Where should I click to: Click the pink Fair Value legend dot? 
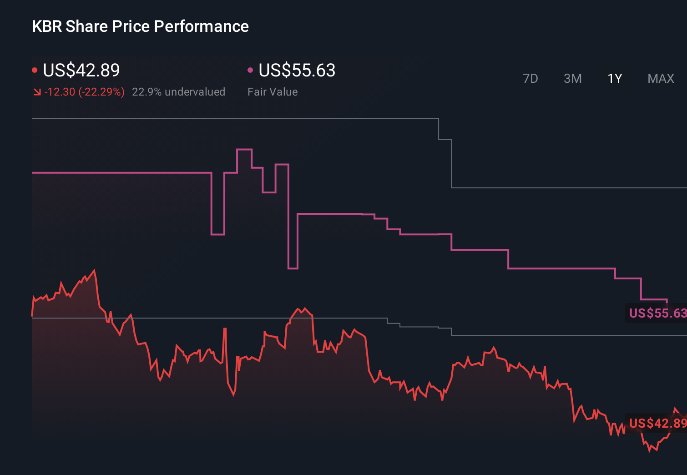tap(250, 70)
